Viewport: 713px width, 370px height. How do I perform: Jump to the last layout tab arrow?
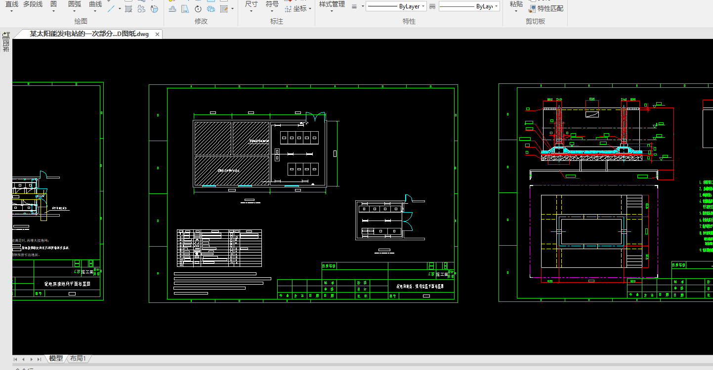39,359
